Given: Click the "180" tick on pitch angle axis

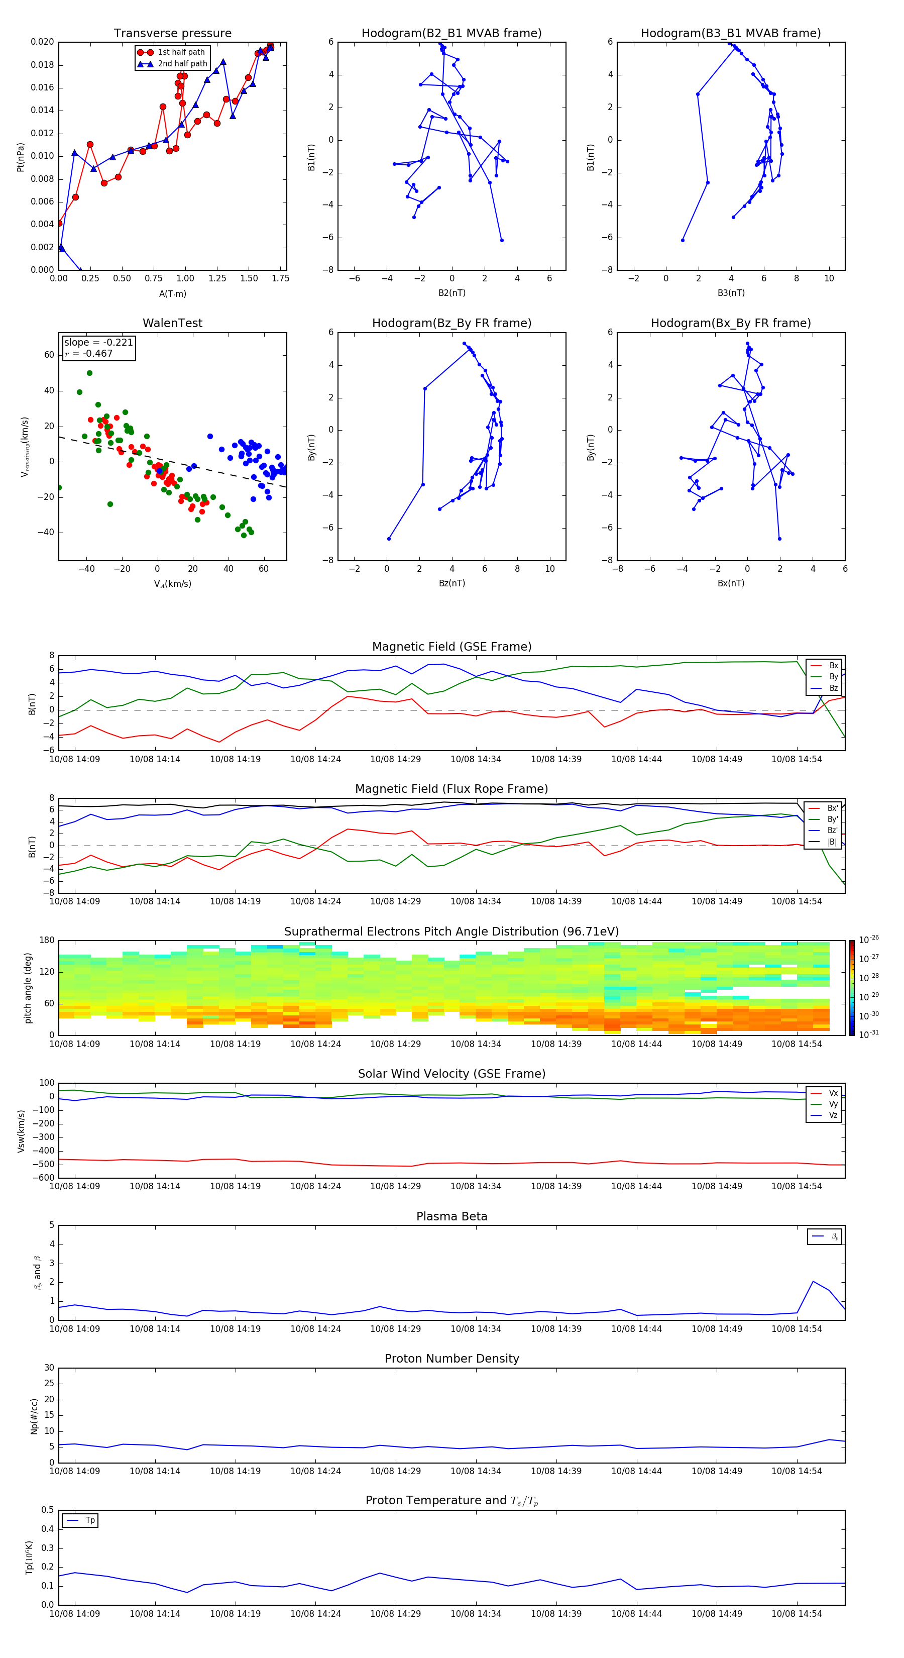Looking at the screenshot, I should pyautogui.click(x=47, y=941).
